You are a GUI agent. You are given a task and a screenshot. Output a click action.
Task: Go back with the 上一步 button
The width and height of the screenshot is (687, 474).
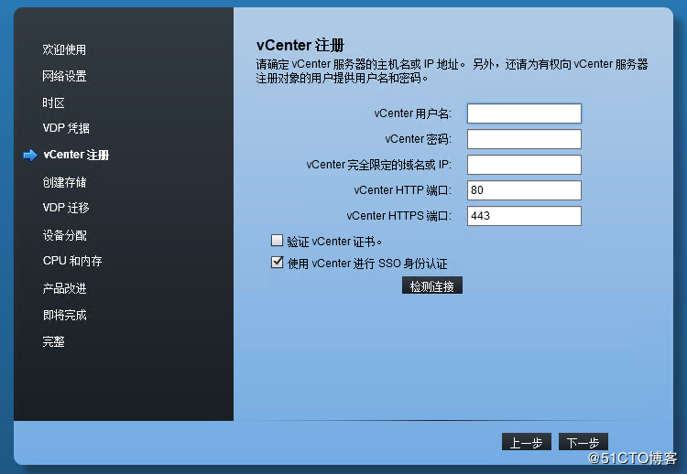click(x=526, y=442)
